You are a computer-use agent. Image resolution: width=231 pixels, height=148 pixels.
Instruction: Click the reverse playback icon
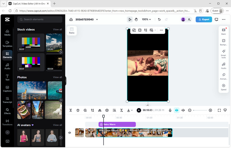pos(85,110)
